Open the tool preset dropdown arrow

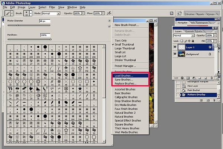pyautogui.click(x=12, y=13)
